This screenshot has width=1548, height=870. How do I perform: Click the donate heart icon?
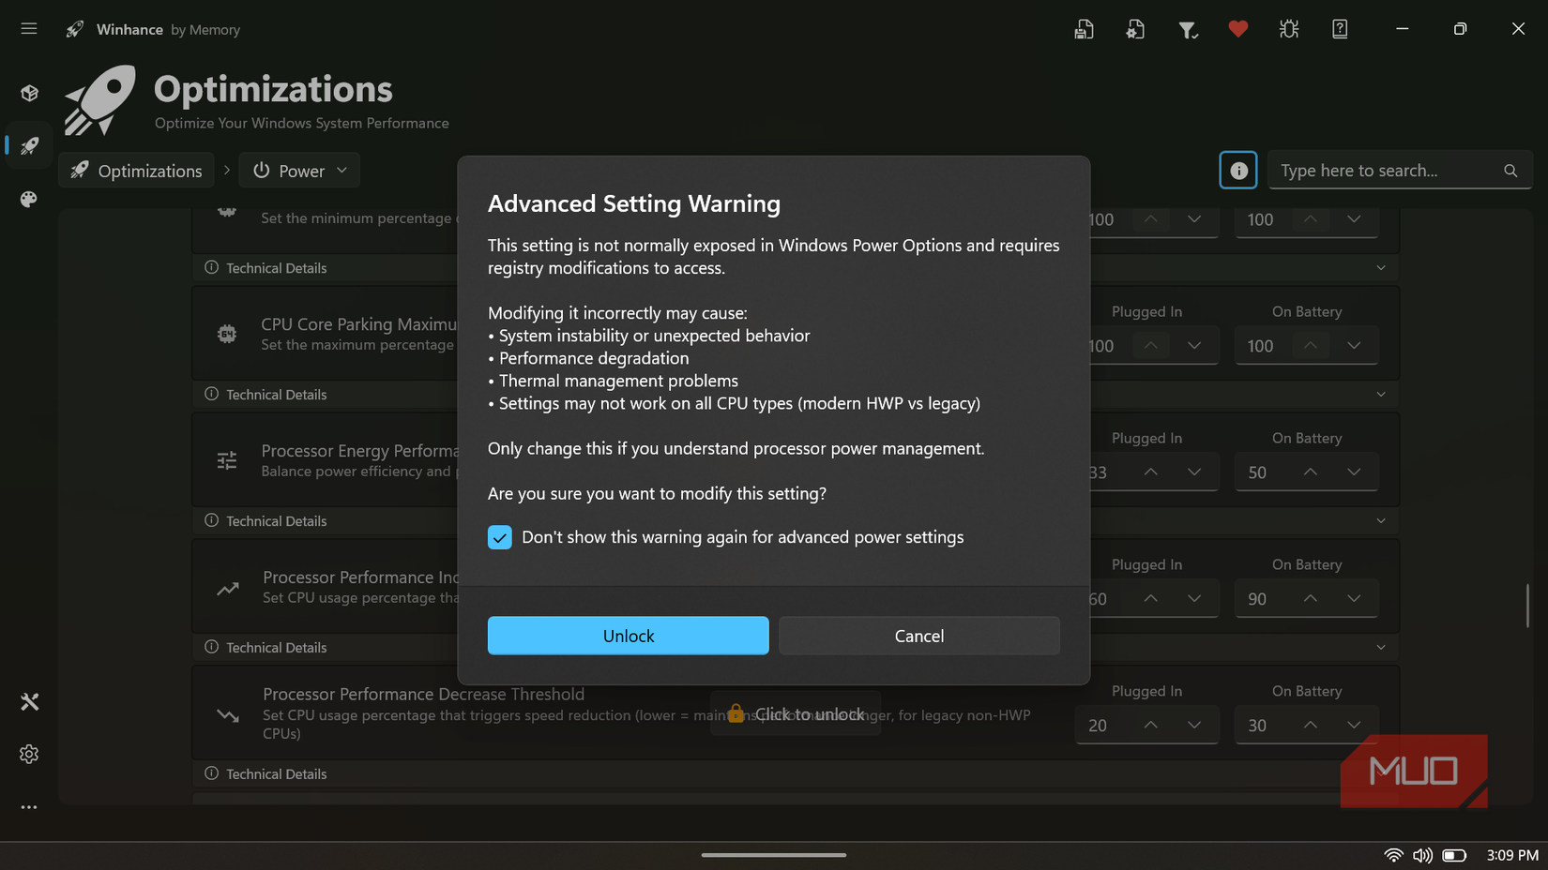[x=1238, y=29]
